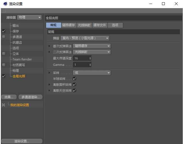The image size is (183, 144).
Task: Select 多通道 in the settings list
Action: (x=17, y=37)
